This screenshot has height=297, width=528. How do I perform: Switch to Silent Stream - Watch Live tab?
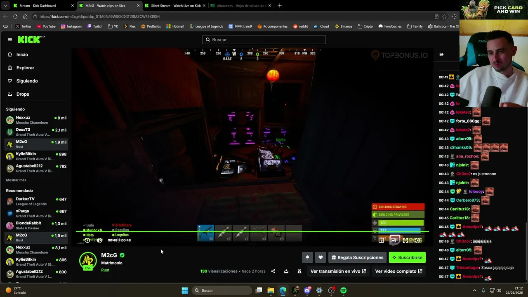[176, 6]
